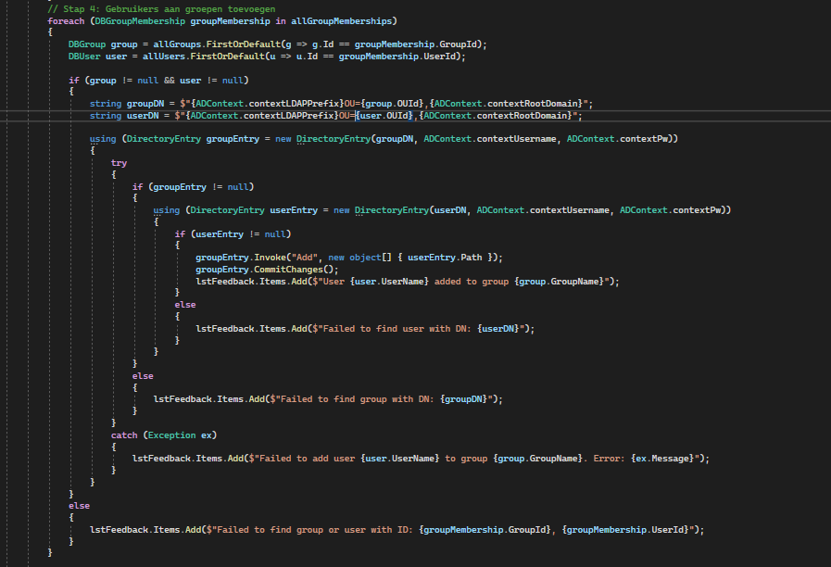Click contextUsername in the userEntry using line
The image size is (831, 567).
click(x=569, y=210)
